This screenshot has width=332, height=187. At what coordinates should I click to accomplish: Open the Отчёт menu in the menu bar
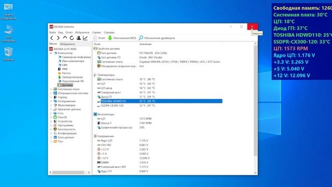pos(69,32)
